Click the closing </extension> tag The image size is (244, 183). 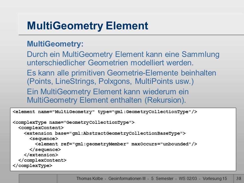[41, 155]
